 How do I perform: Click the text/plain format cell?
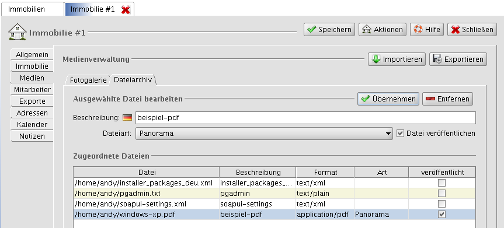325,194
